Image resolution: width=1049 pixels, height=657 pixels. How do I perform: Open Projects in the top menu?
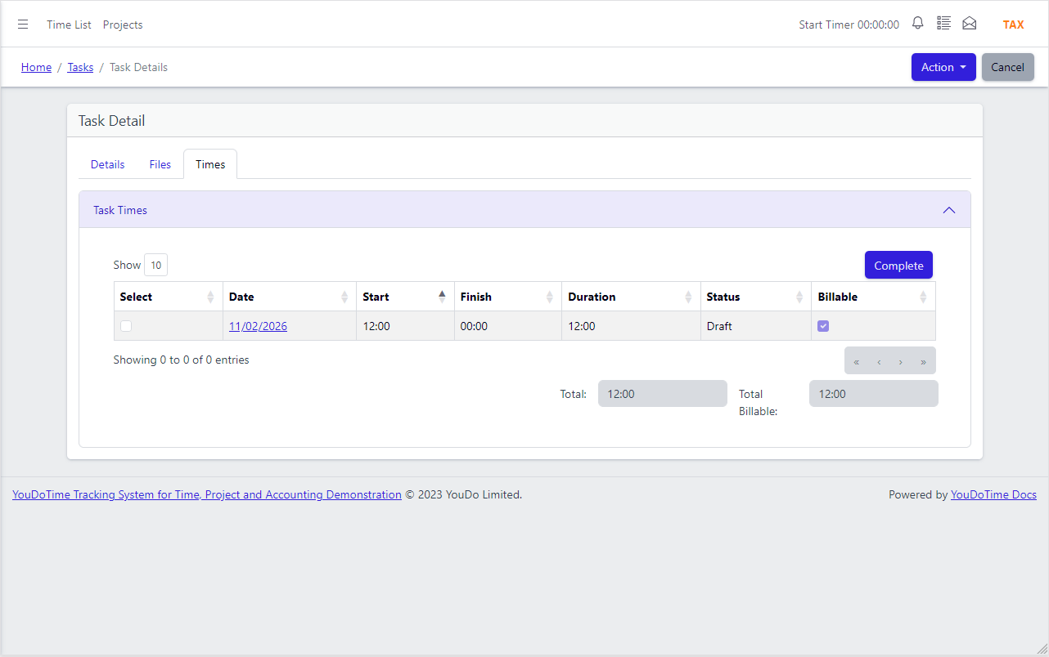[123, 25]
